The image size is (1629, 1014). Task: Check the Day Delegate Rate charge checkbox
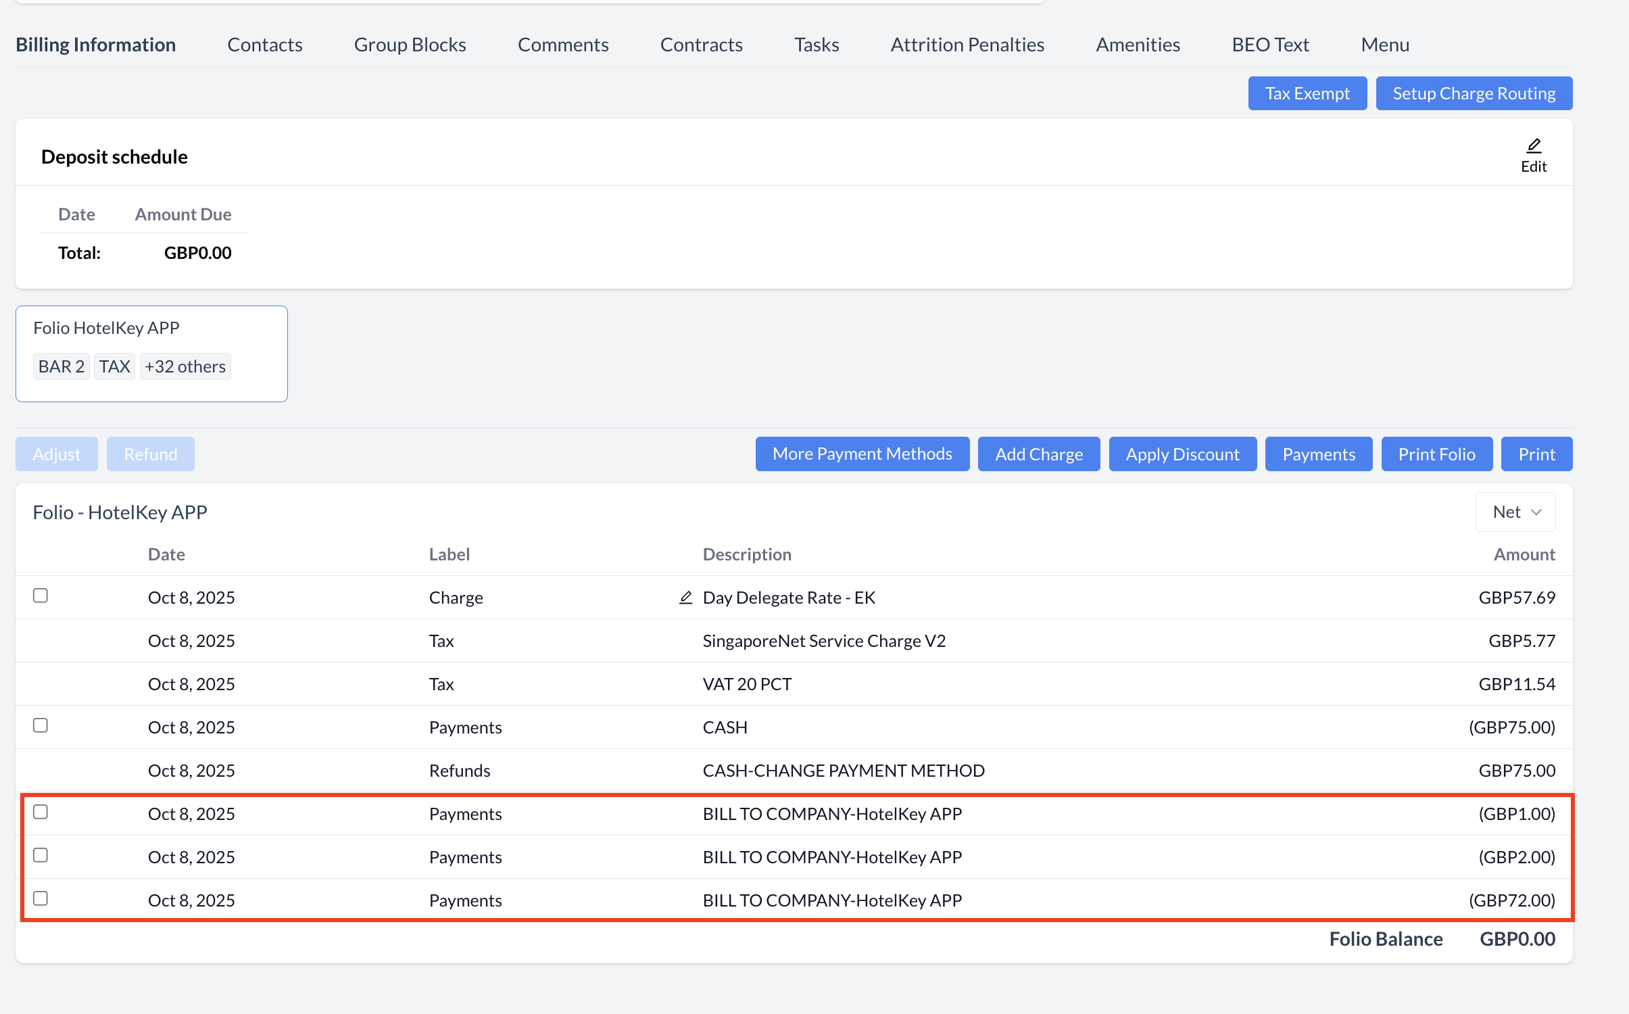click(41, 596)
